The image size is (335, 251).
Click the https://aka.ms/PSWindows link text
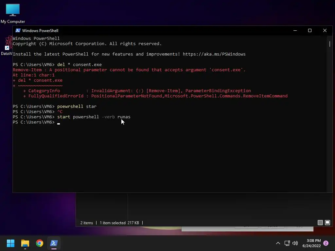(x=214, y=54)
